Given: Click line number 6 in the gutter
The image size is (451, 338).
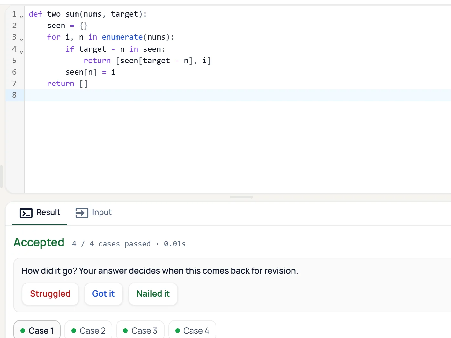Looking at the screenshot, I should pos(14,72).
